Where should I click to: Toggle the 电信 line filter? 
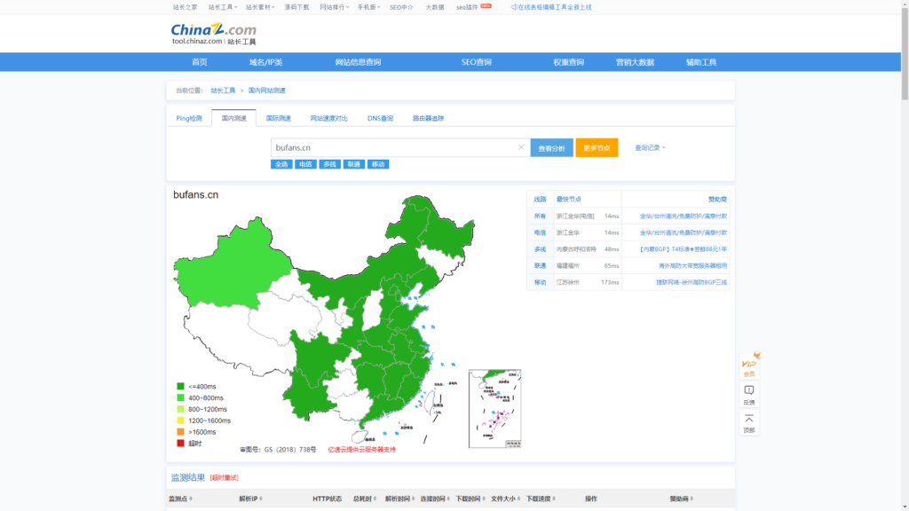tap(305, 164)
